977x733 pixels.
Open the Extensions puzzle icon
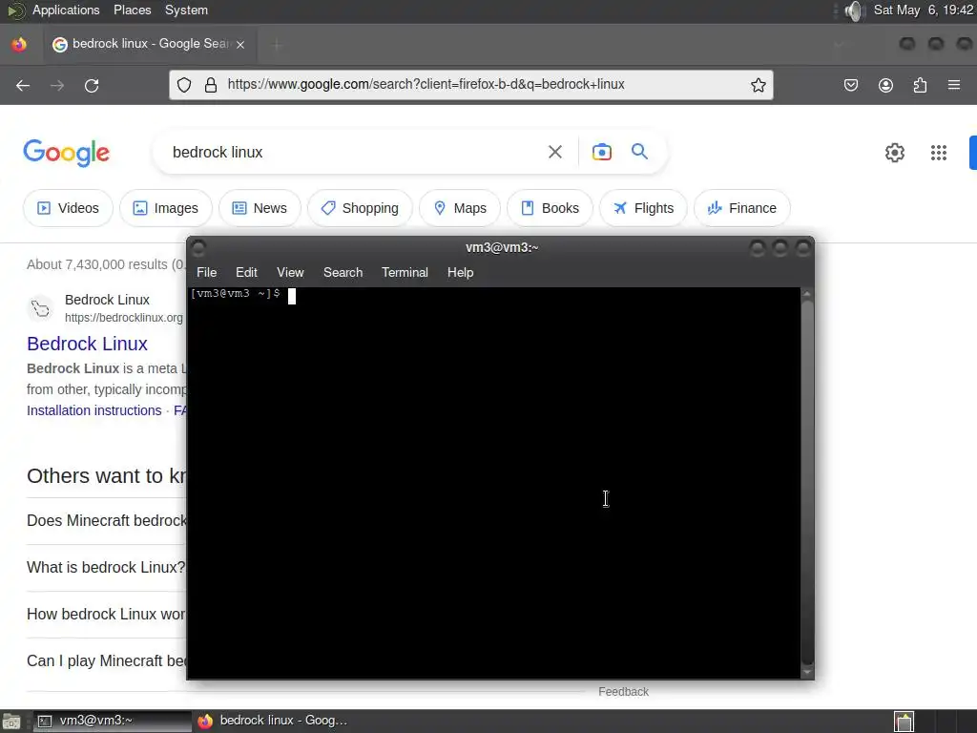pos(920,85)
